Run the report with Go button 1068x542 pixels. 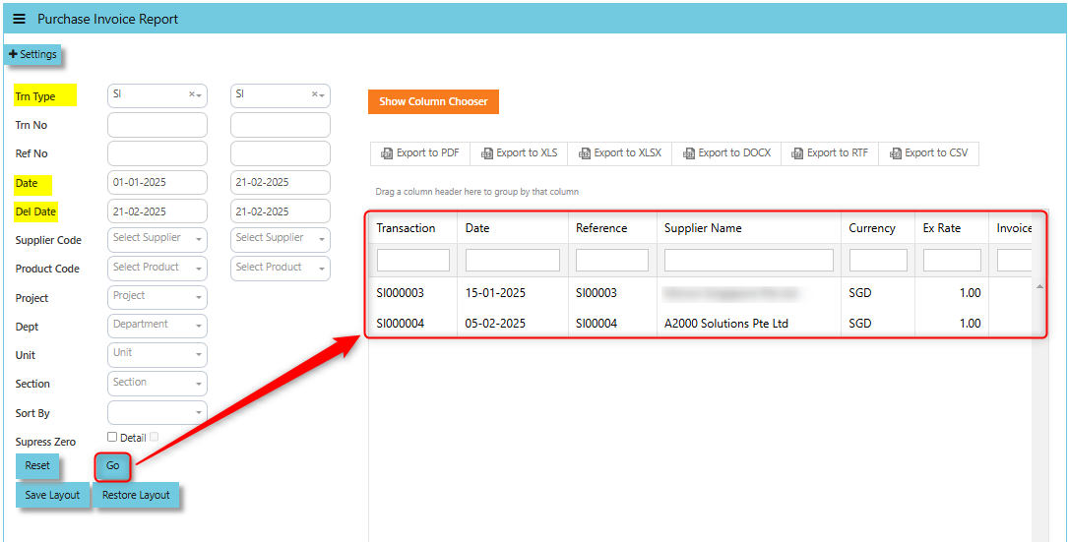click(112, 466)
